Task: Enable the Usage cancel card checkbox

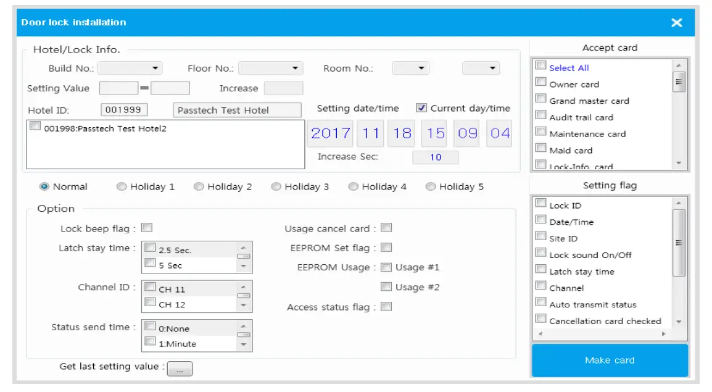Action: click(386, 227)
